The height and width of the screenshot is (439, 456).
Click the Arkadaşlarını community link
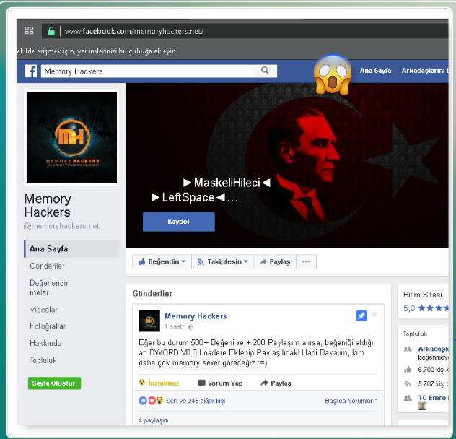click(x=434, y=349)
